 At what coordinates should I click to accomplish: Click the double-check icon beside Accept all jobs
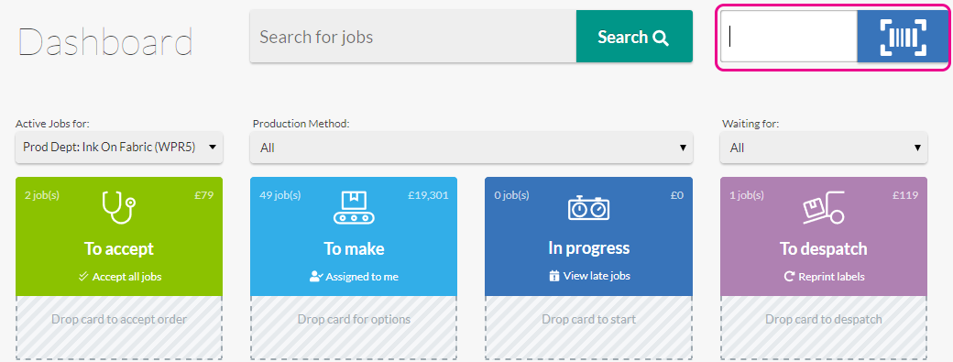pos(84,277)
